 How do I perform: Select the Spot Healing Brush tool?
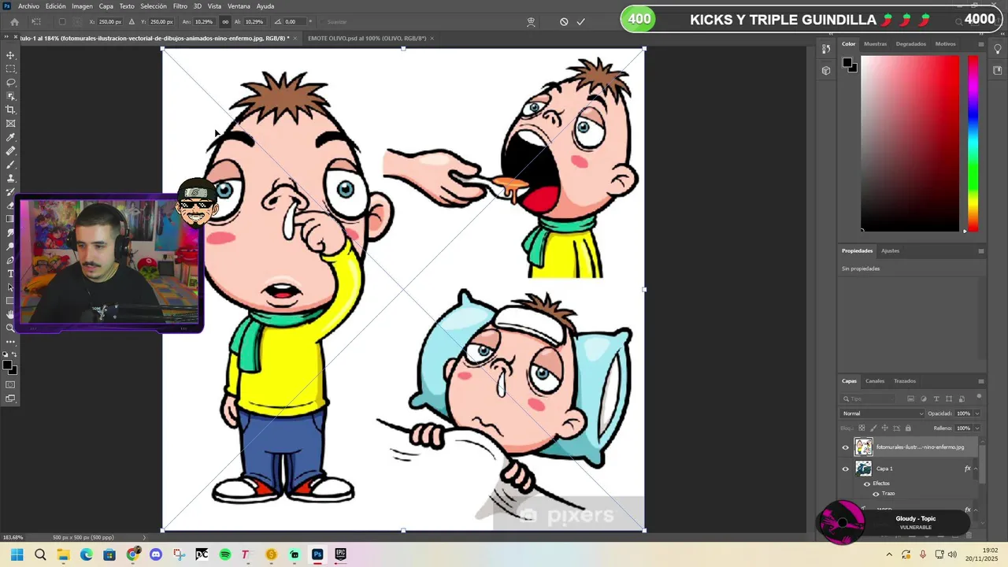[11, 150]
